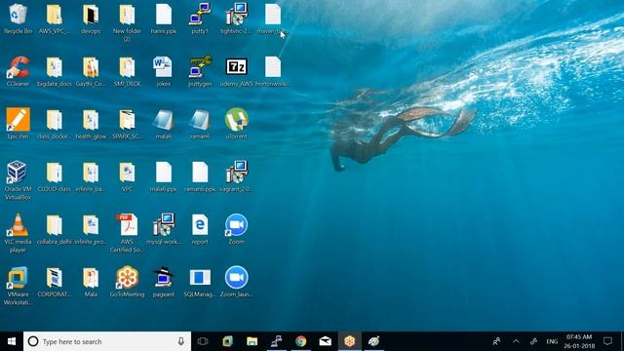Open the Windows Start menu

point(12,341)
